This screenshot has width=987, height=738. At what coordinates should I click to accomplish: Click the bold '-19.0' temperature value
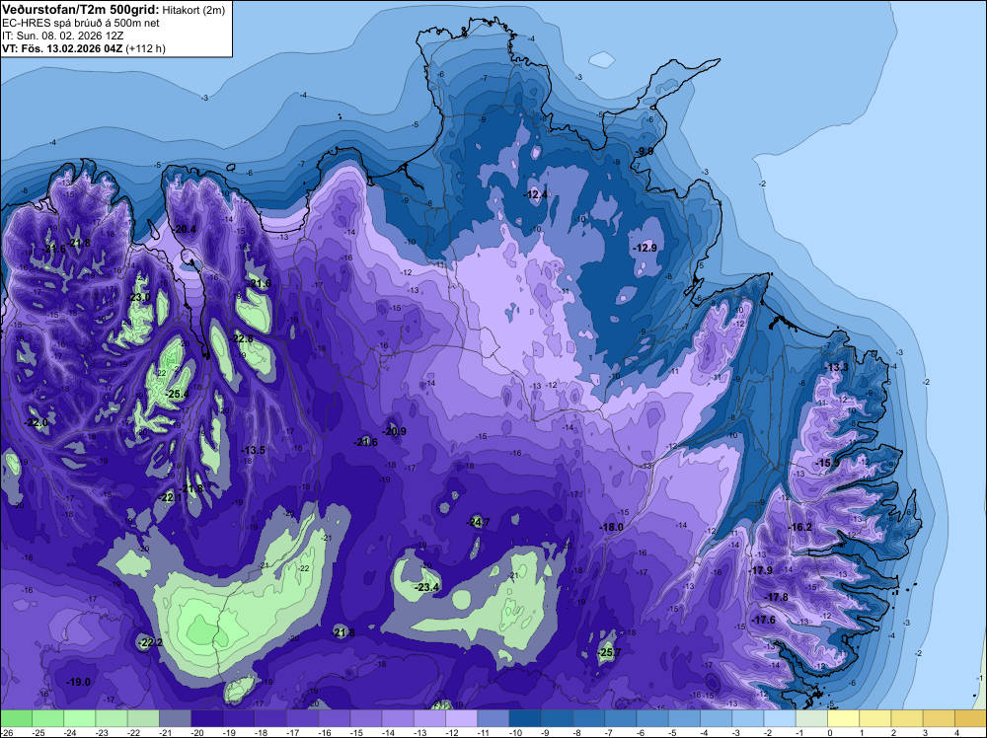(79, 682)
